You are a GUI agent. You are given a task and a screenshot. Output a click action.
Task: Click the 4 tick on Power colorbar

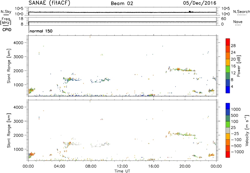(232, 86)
